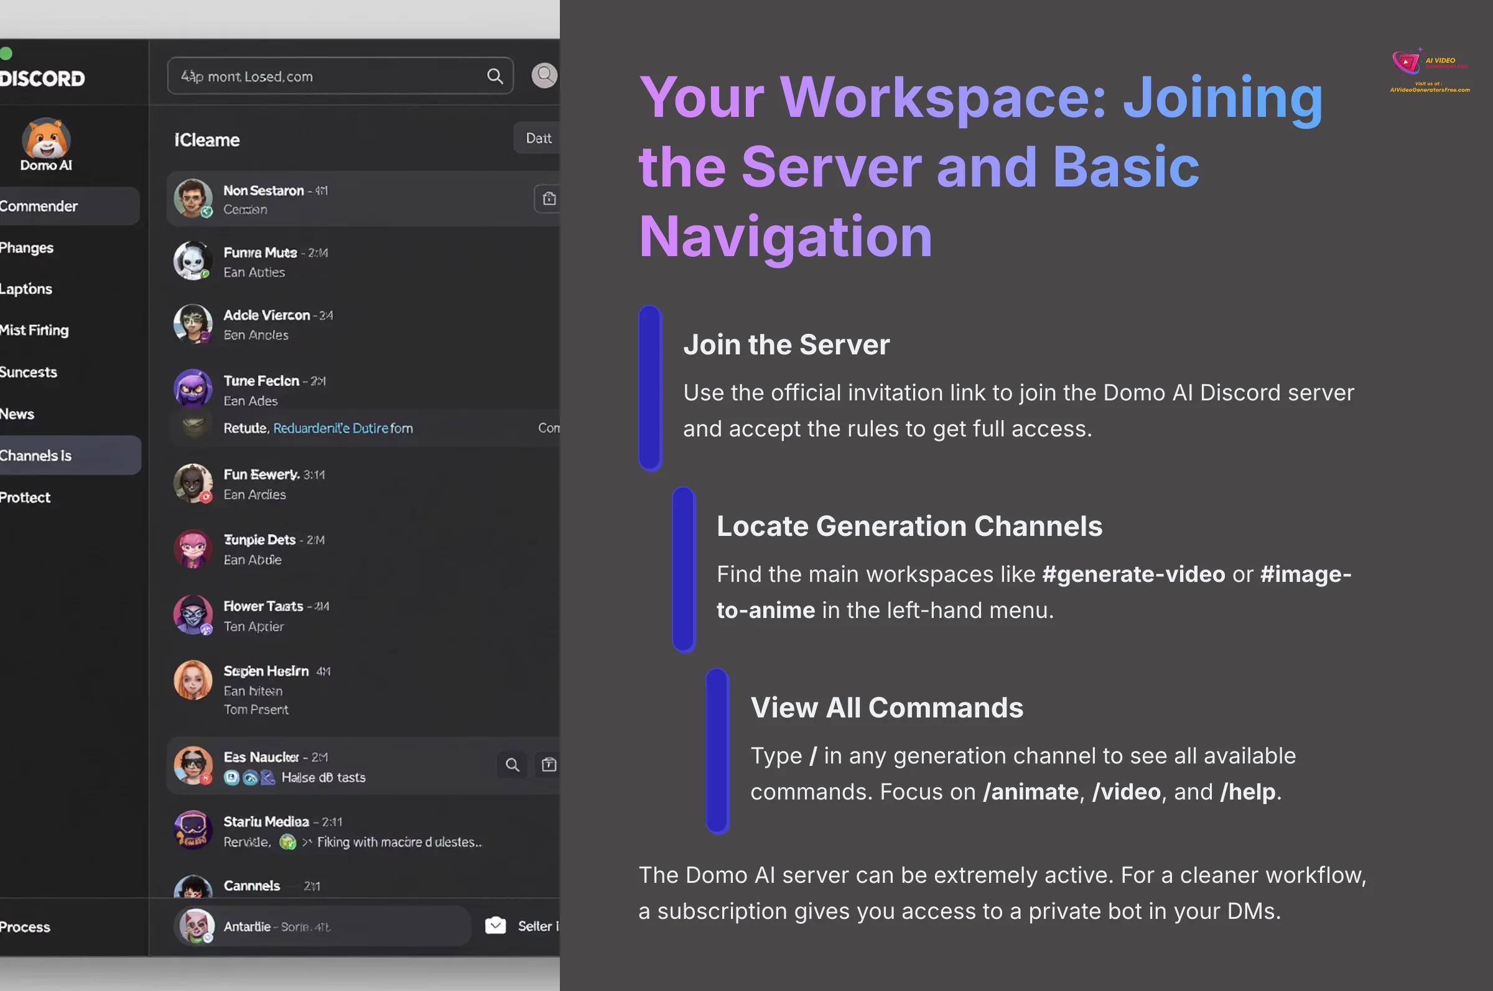Click the Fun Eewery name
Image resolution: width=1493 pixels, height=991 pixels.
pos(261,474)
